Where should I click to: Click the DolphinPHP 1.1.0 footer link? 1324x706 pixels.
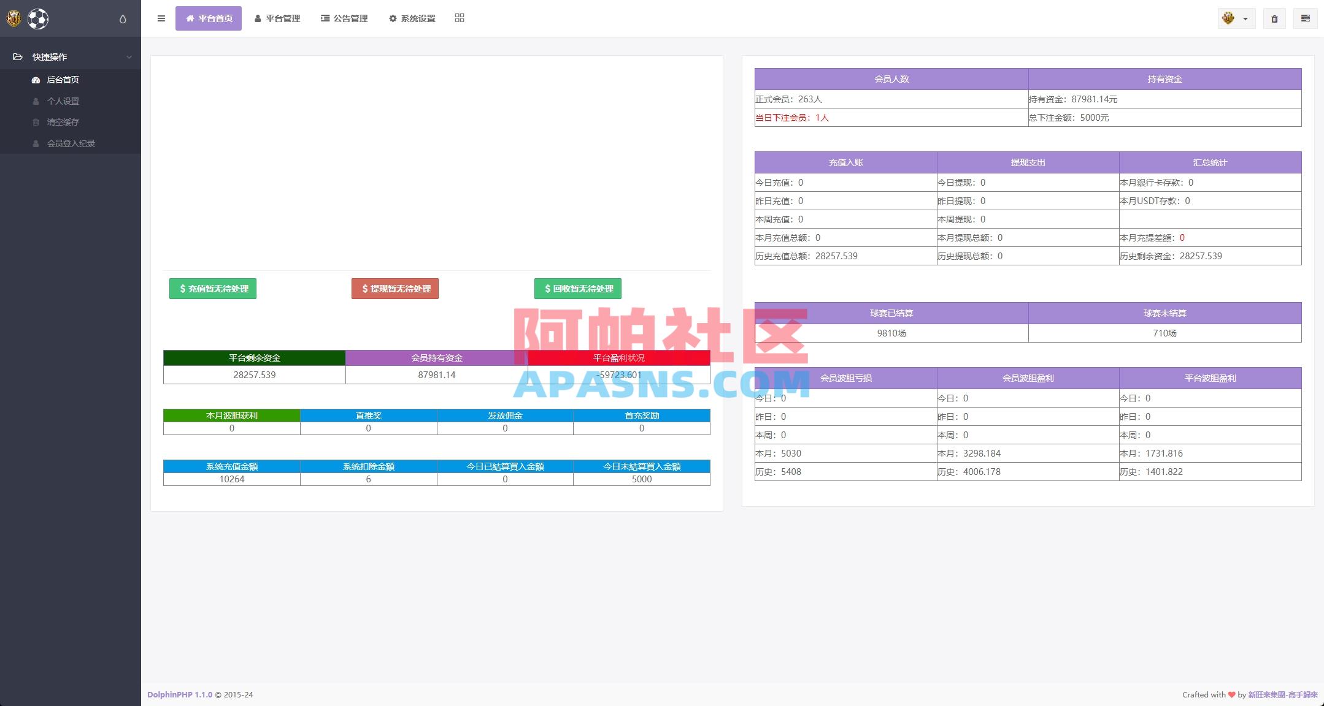pos(180,694)
